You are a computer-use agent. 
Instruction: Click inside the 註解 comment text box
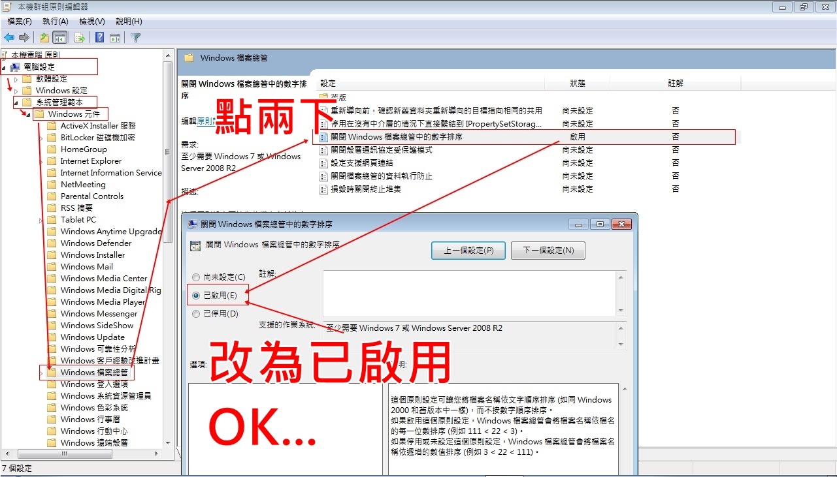pos(469,294)
